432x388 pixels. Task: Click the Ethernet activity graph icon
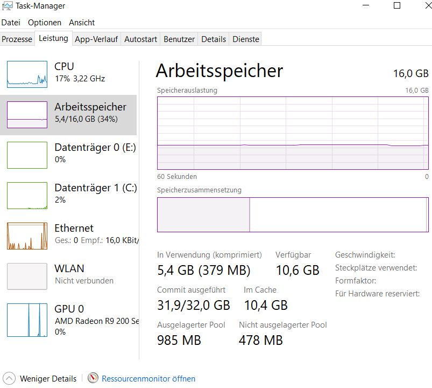pos(27,235)
